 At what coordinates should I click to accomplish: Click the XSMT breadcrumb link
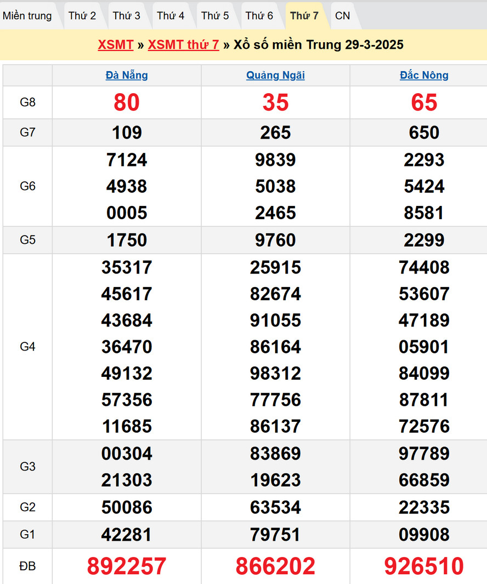pos(116,45)
